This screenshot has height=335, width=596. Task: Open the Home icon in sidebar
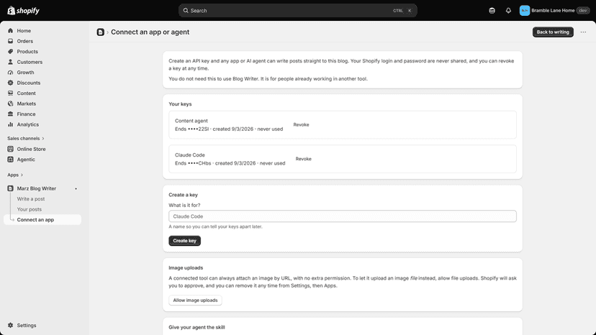point(10,31)
